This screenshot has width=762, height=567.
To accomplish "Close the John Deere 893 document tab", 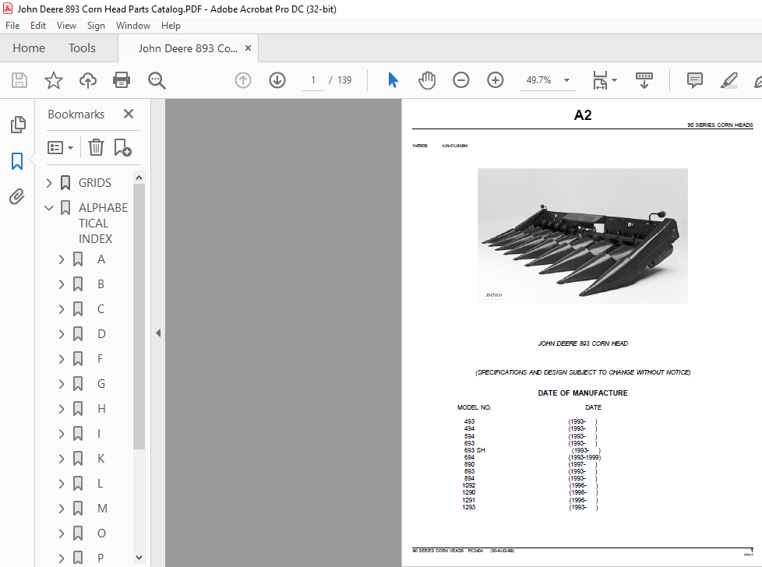I will (x=248, y=48).
